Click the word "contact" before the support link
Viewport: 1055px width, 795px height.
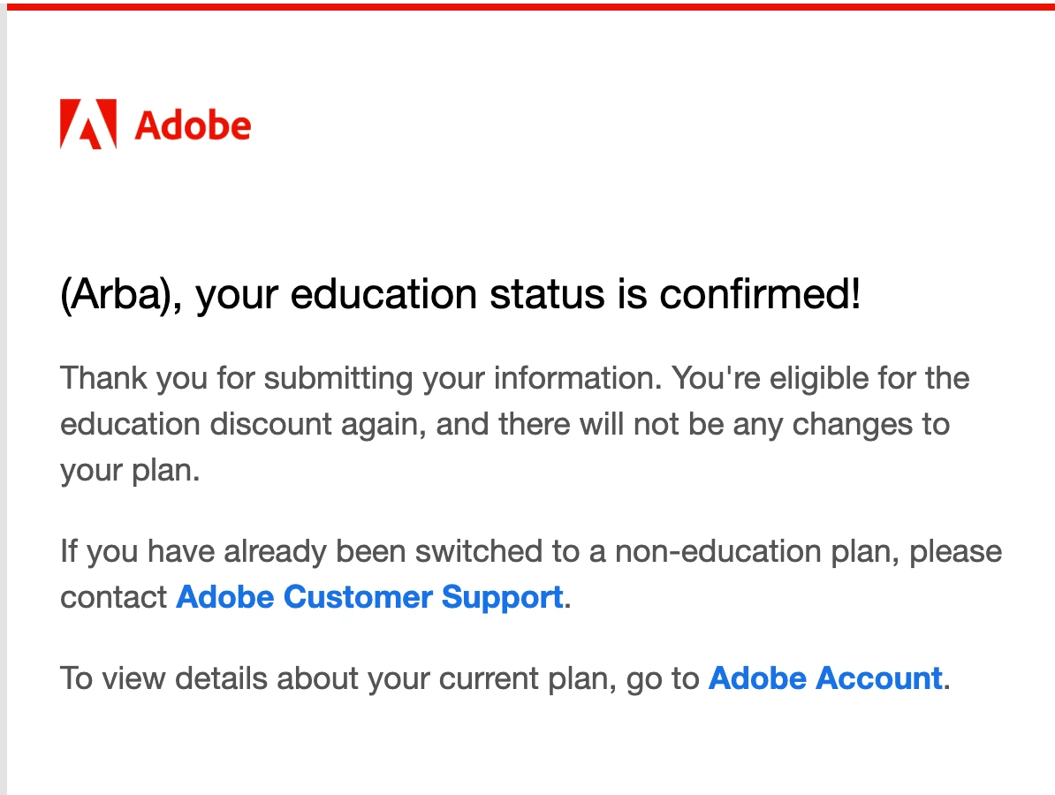(x=113, y=597)
